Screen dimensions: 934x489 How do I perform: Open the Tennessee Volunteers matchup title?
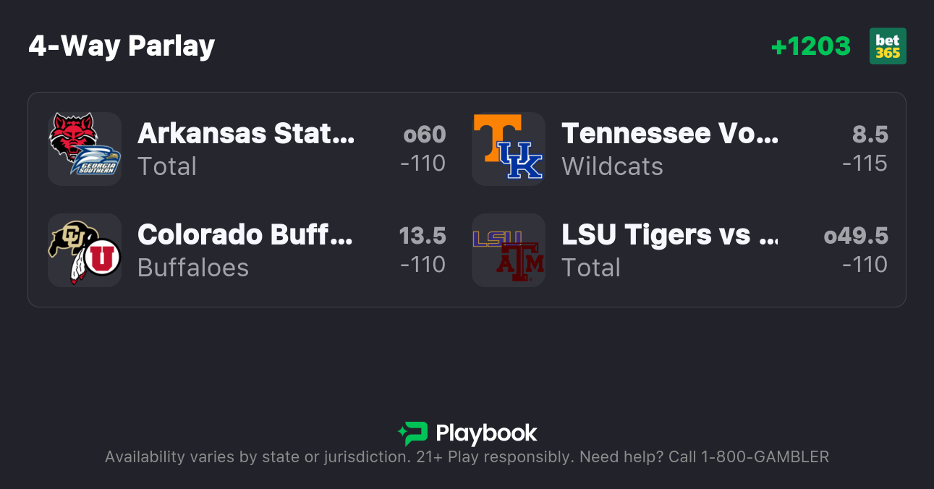coord(670,134)
